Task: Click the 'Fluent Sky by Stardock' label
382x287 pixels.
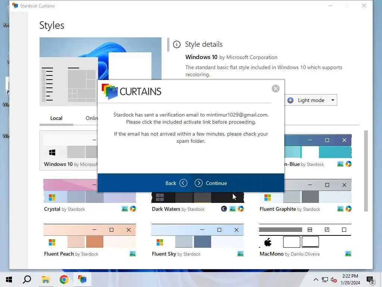Action: pos(176,254)
